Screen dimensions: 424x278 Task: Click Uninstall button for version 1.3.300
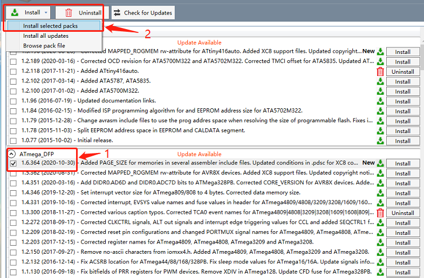point(402,213)
